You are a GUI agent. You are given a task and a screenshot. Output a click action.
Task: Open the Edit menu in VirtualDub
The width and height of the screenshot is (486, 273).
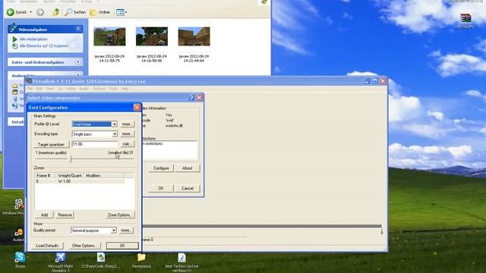click(39, 89)
